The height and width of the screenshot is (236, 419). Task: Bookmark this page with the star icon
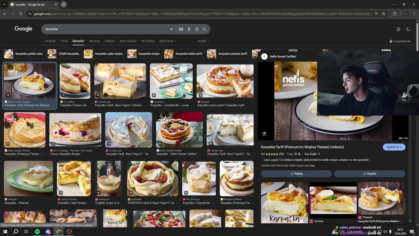coord(384,14)
